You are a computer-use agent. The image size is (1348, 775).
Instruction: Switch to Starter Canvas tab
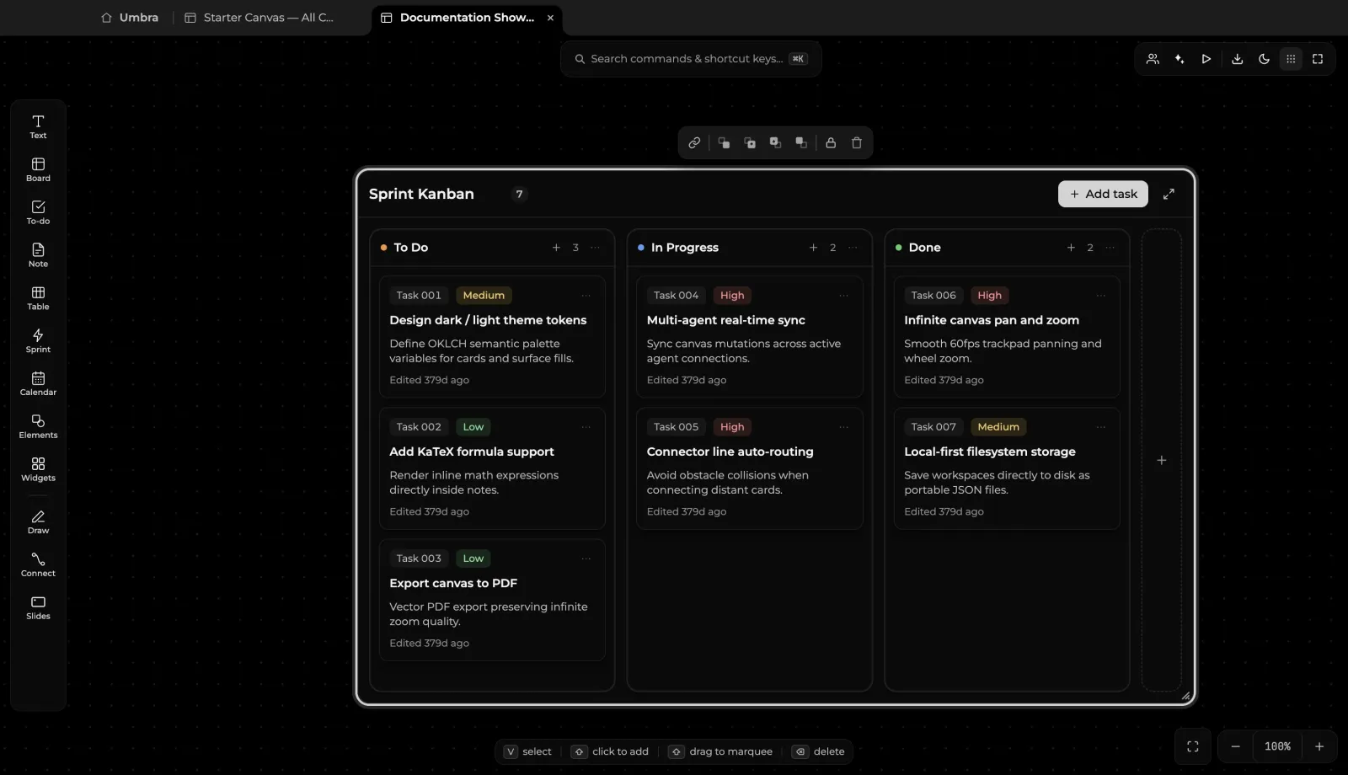259,18
